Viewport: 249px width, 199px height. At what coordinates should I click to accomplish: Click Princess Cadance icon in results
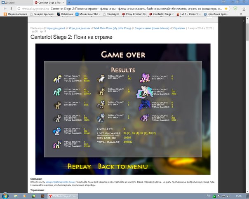[145, 78]
